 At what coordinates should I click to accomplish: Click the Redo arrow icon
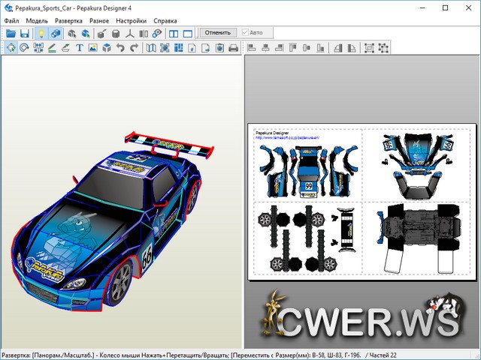[134, 48]
